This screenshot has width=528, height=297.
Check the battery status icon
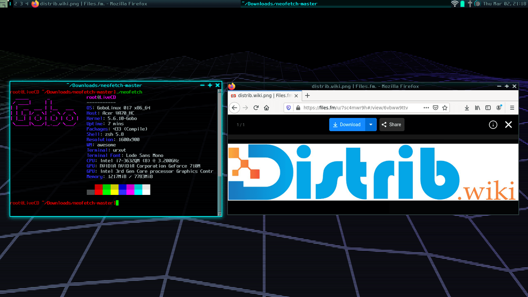462,4
